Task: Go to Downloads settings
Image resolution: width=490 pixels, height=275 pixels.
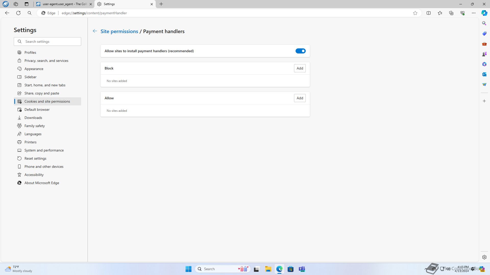Action: [x=47, y=118]
